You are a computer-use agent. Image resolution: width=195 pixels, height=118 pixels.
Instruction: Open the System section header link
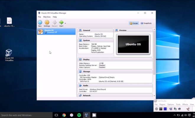(87, 40)
